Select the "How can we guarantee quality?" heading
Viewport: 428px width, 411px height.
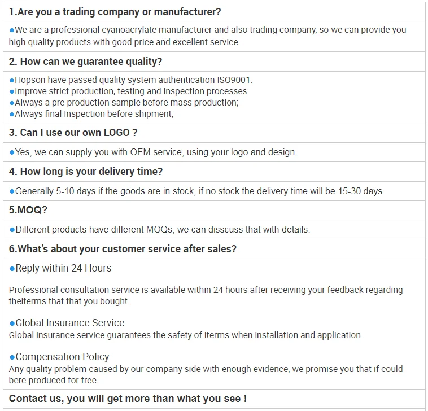pos(85,62)
